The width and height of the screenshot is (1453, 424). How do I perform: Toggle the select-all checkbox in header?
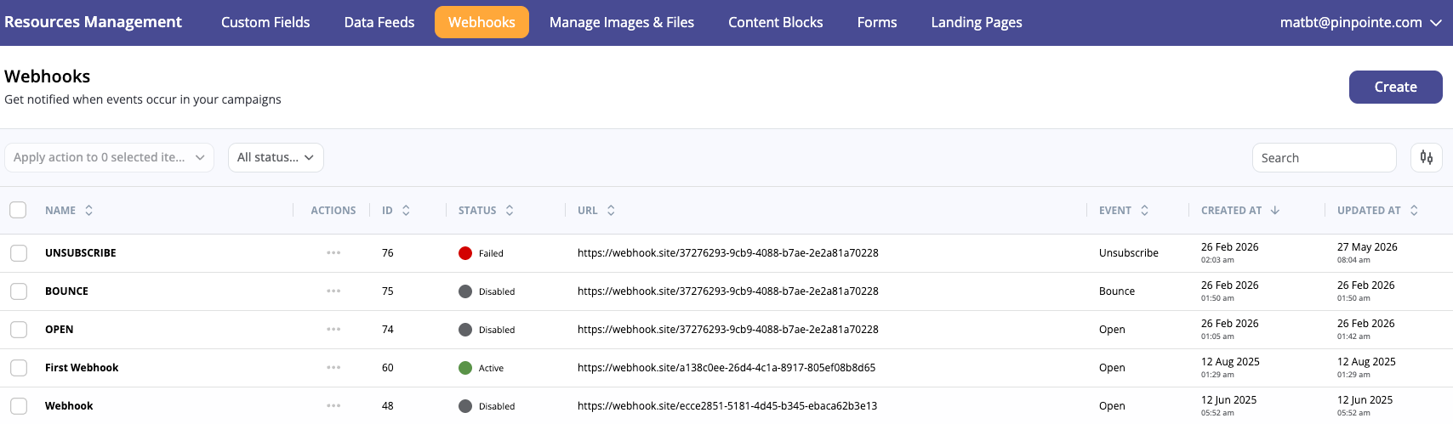click(x=18, y=210)
